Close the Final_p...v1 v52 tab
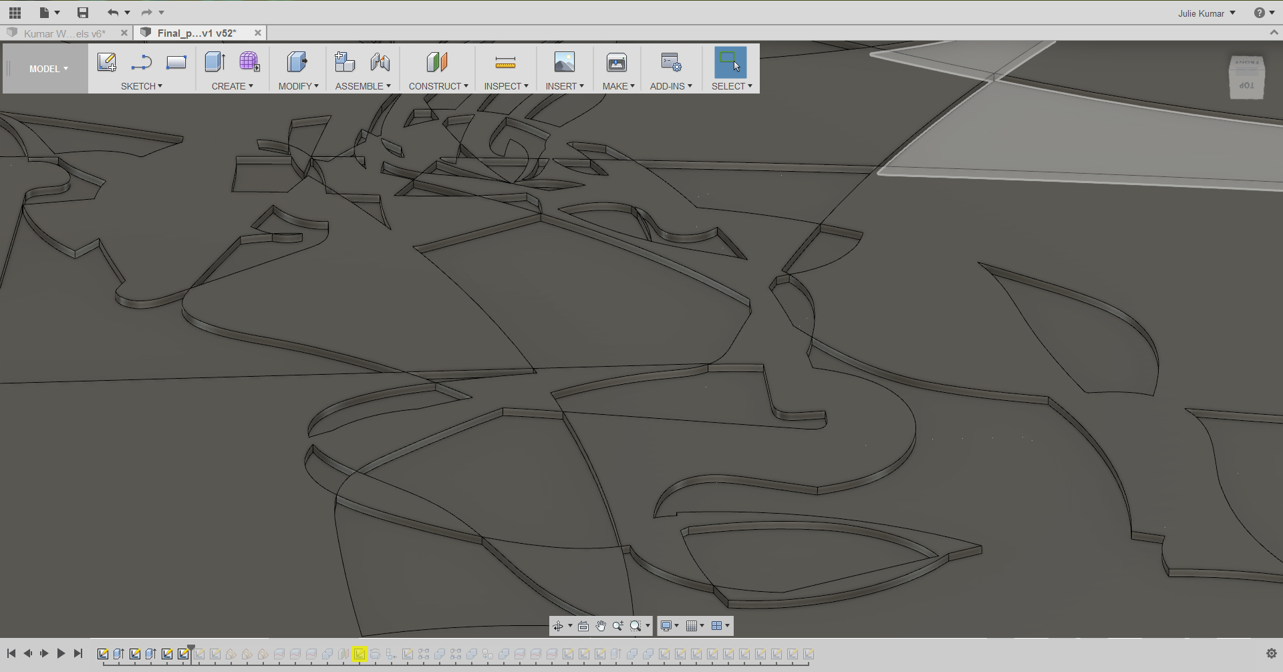This screenshot has width=1283, height=672. (257, 33)
